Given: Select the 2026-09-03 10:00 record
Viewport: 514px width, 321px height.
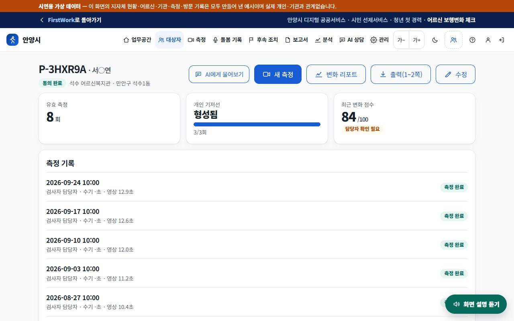Looking at the screenshot, I should 257,273.
